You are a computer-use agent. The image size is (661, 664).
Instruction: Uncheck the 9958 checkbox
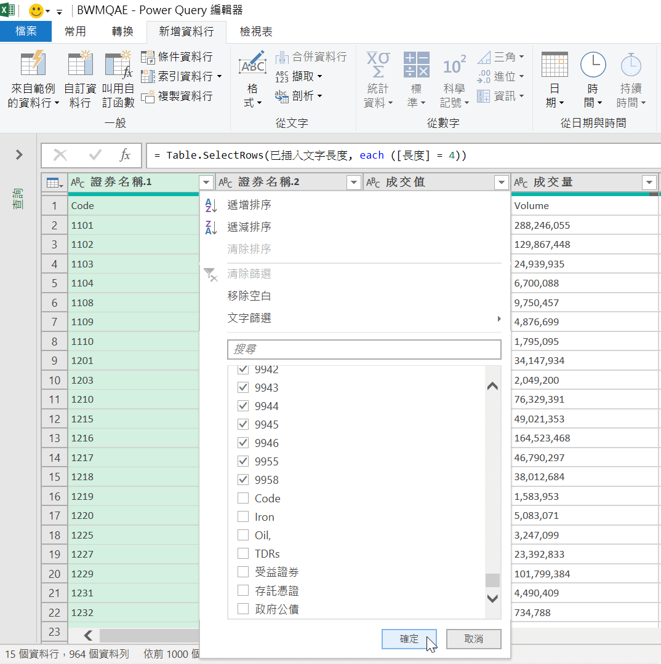243,480
